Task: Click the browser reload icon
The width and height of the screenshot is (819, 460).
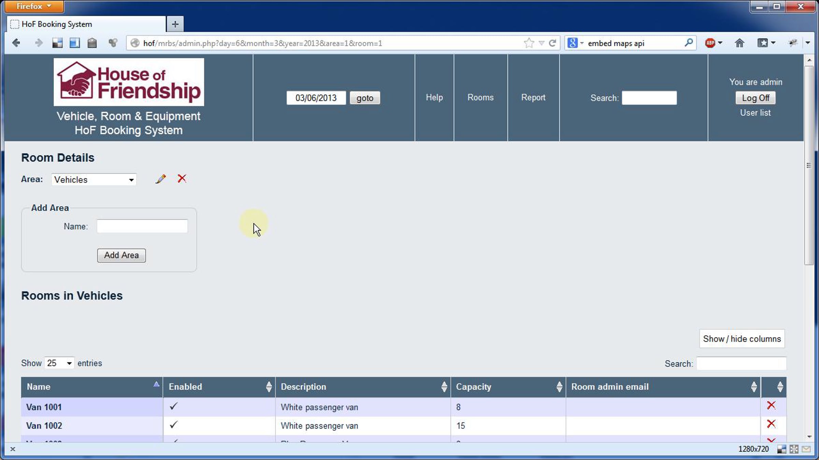Action: pyautogui.click(x=552, y=43)
